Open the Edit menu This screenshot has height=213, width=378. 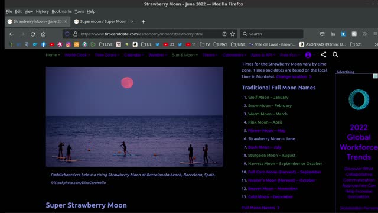coord(18,12)
